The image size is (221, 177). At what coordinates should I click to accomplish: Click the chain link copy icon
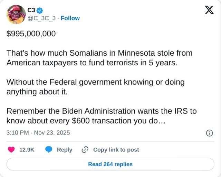(85, 150)
